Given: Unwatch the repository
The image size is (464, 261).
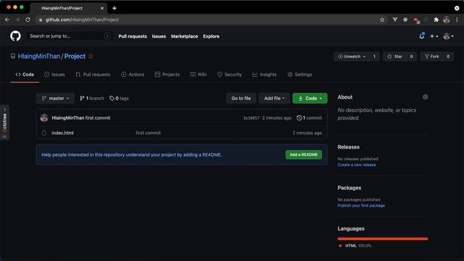Looking at the screenshot, I should point(352,57).
